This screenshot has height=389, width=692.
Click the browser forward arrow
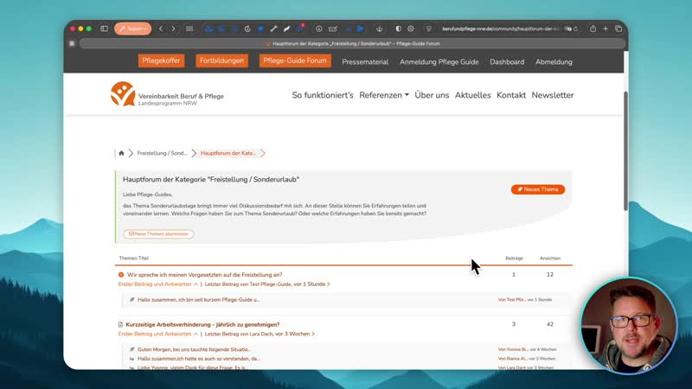click(173, 29)
